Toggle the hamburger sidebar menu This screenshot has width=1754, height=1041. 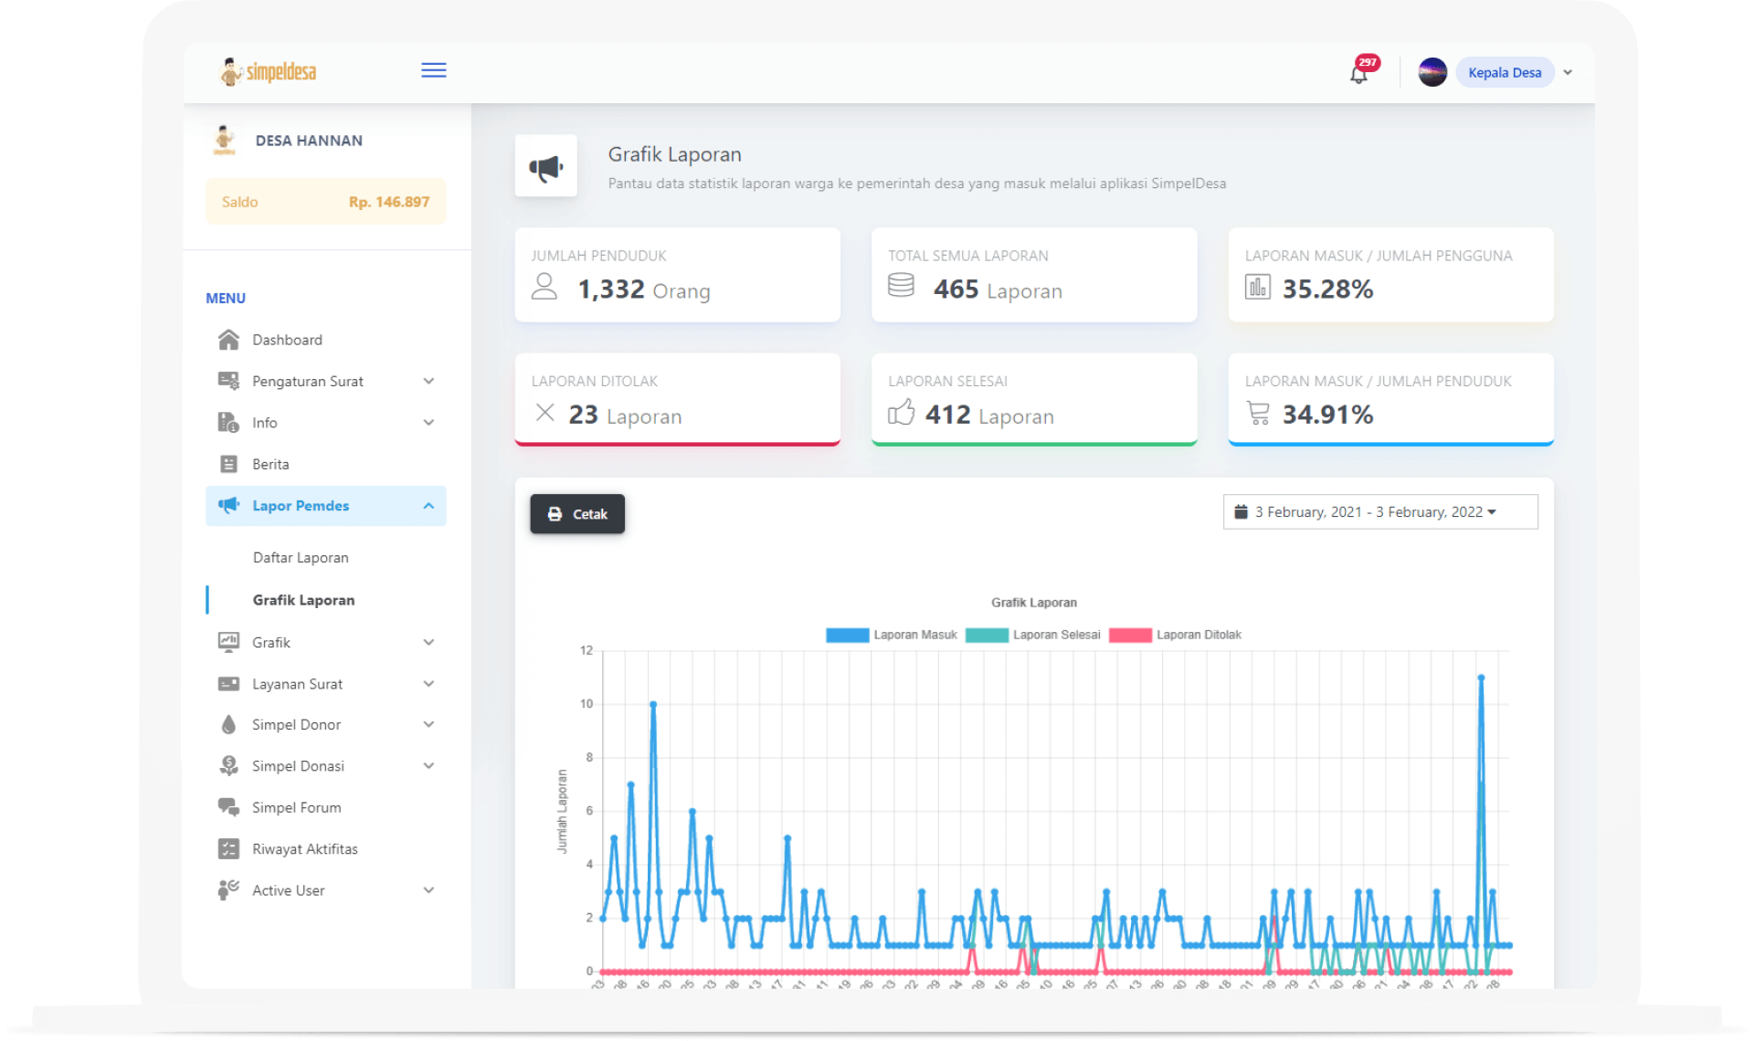tap(434, 70)
